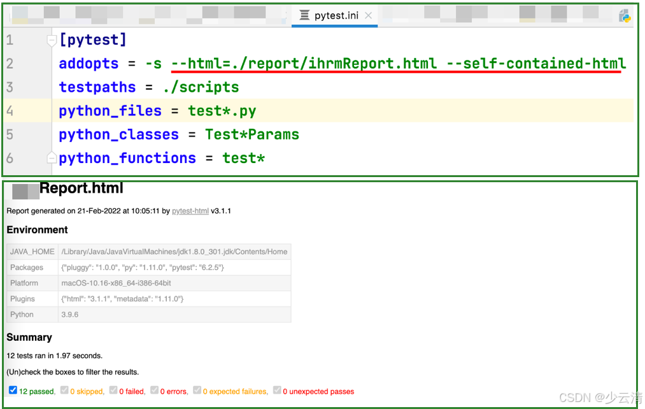Click the Python table cell
The width and height of the screenshot is (645, 409).
(x=32, y=314)
